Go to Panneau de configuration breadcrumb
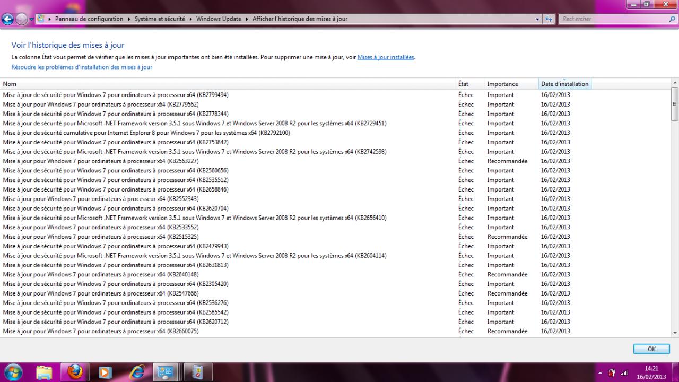Screen dimensions: 679x382 tap(89, 19)
